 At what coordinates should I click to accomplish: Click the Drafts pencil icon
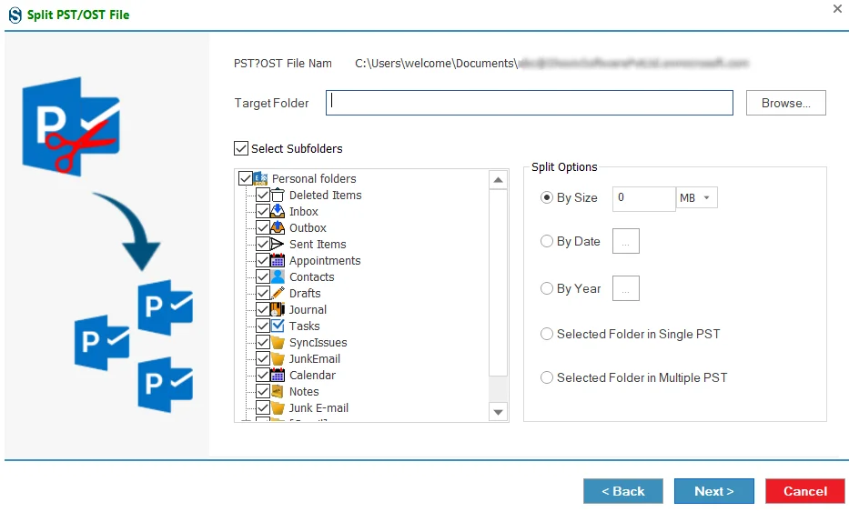pos(278,293)
